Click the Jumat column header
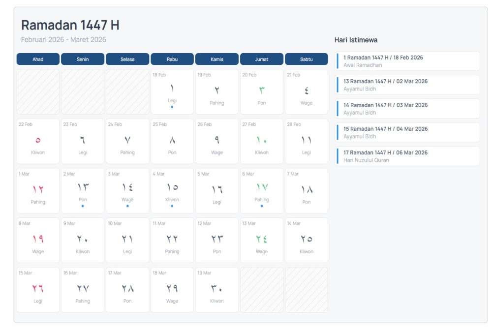 [x=261, y=59]
